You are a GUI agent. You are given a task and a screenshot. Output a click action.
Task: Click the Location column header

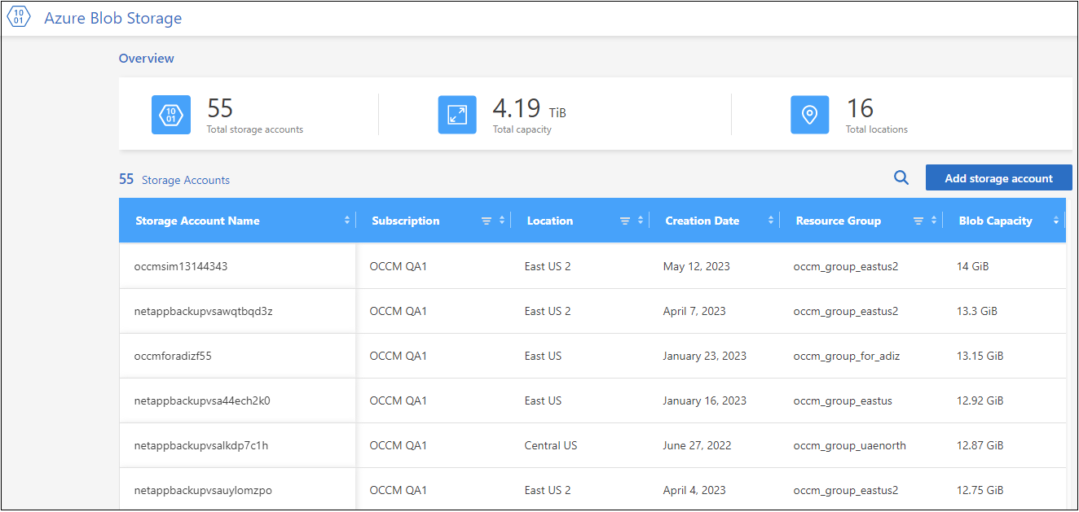tap(550, 221)
